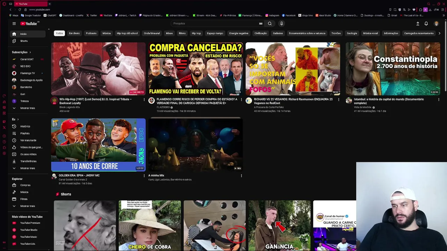
Task: Start voice search with the microphone icon
Action: (281, 23)
